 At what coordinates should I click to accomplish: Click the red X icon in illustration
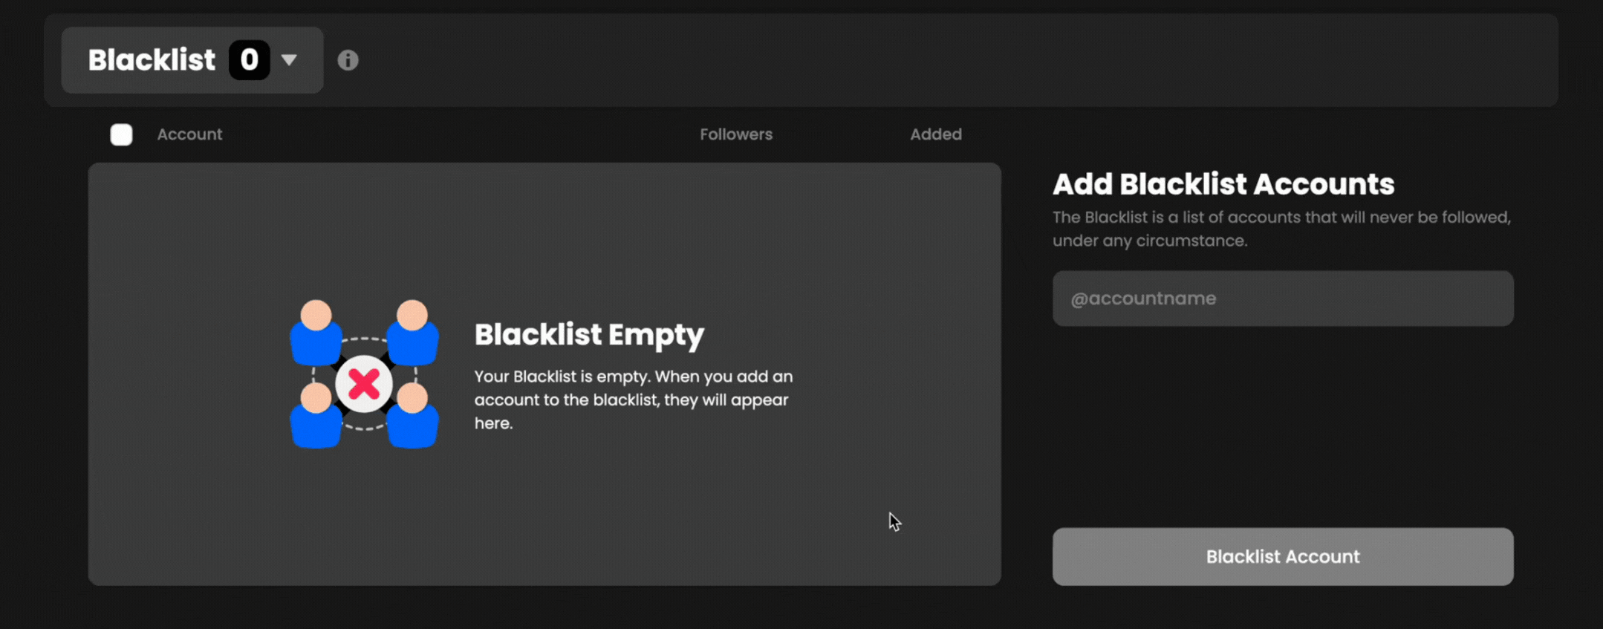(x=364, y=384)
